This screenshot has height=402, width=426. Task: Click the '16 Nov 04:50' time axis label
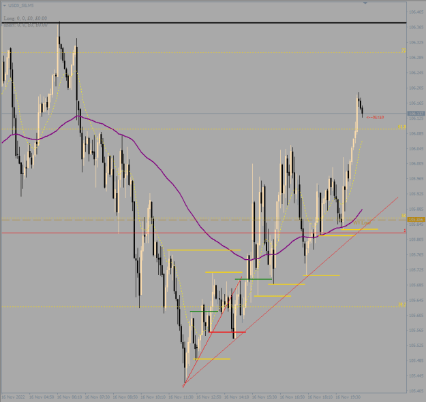(x=42, y=397)
